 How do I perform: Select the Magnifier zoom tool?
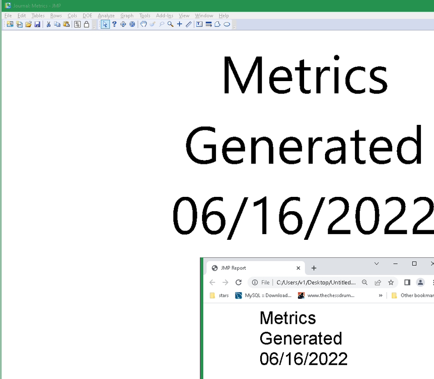pos(170,24)
